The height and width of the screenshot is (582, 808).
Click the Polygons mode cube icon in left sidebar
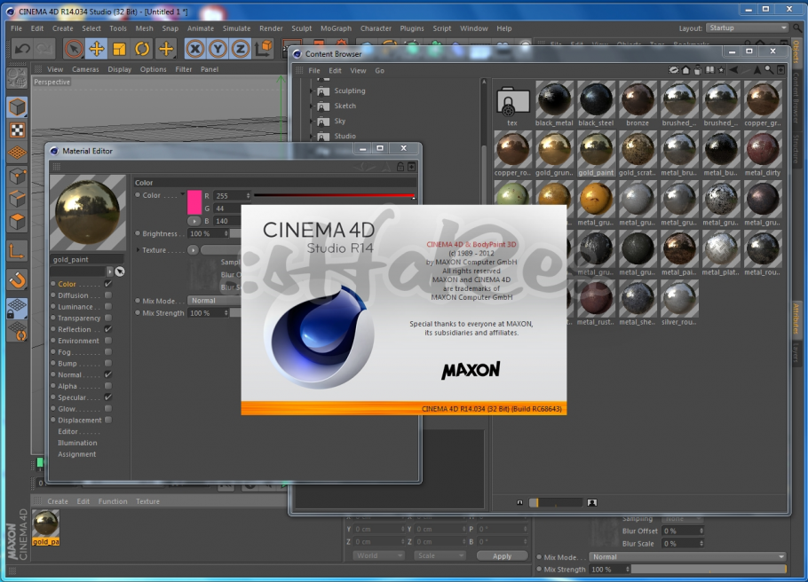(18, 222)
